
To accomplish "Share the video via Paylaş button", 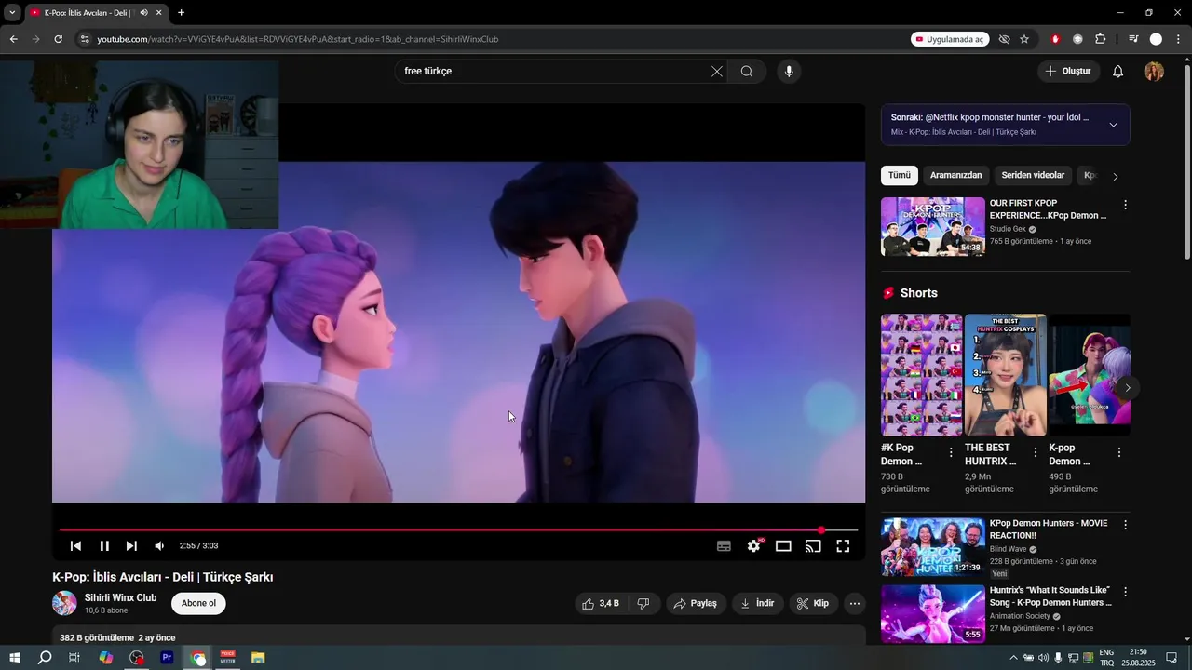I will click(x=696, y=603).
